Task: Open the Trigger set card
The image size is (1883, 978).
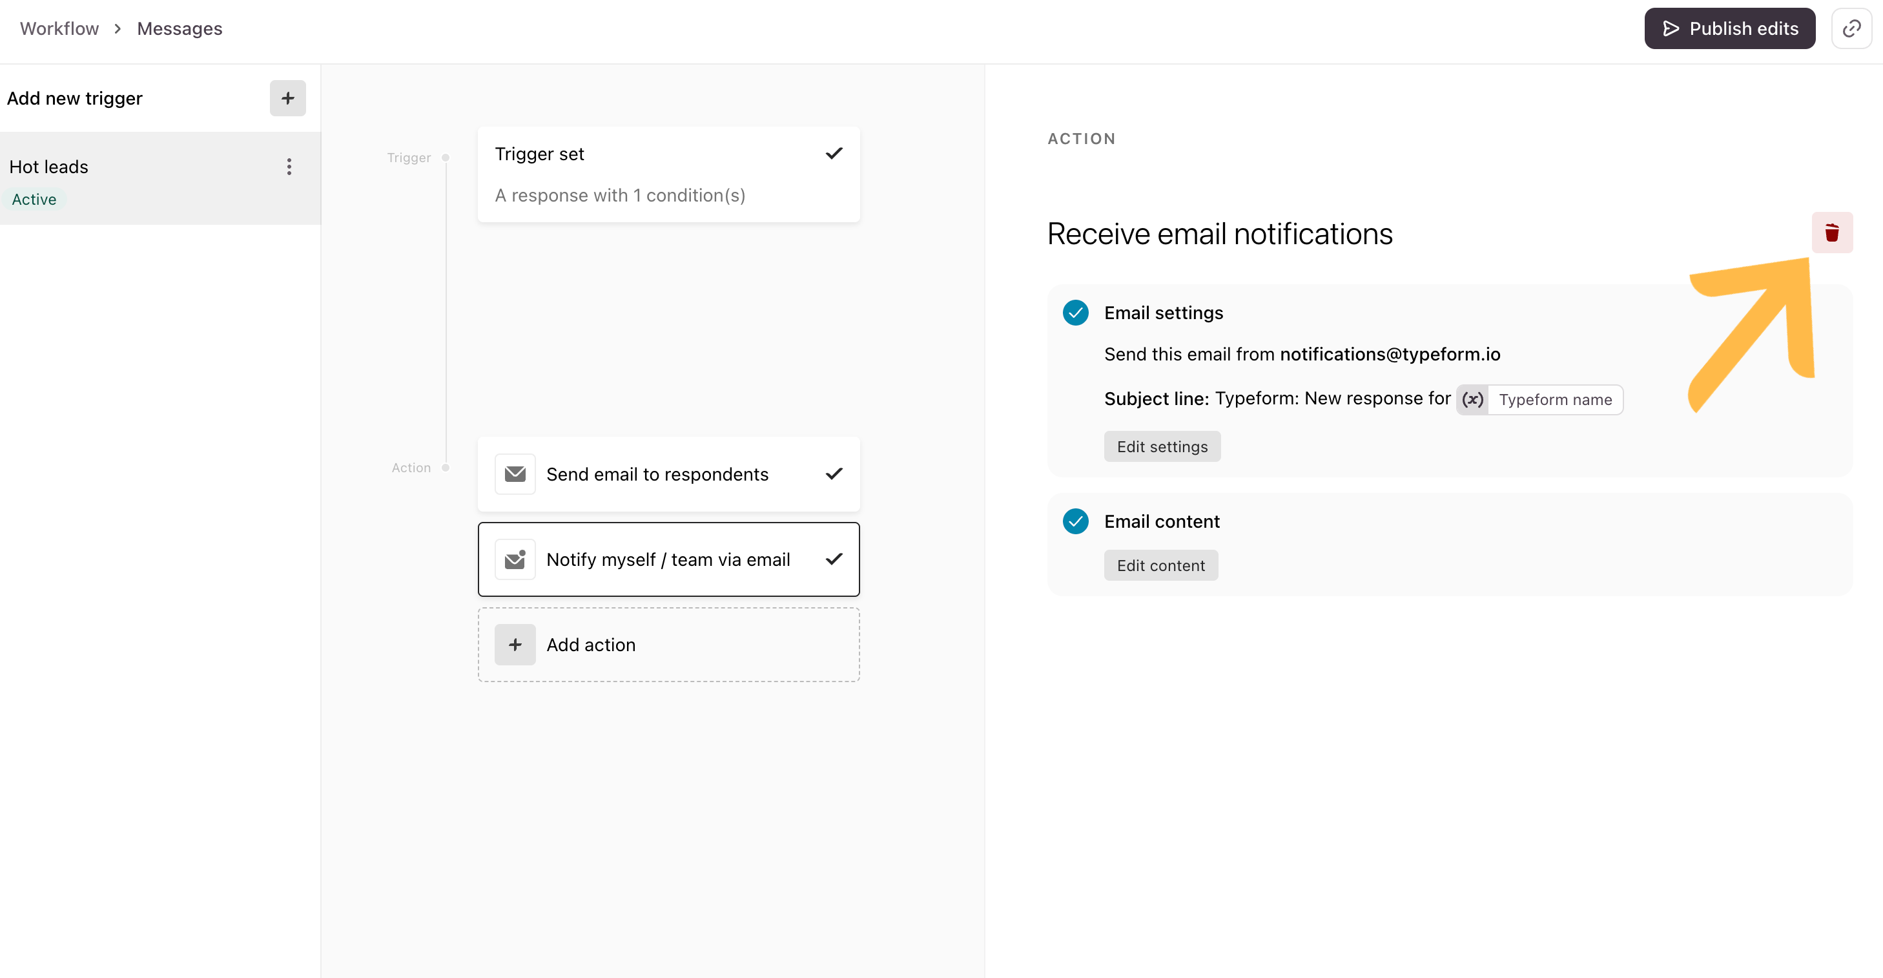Action: click(x=668, y=175)
